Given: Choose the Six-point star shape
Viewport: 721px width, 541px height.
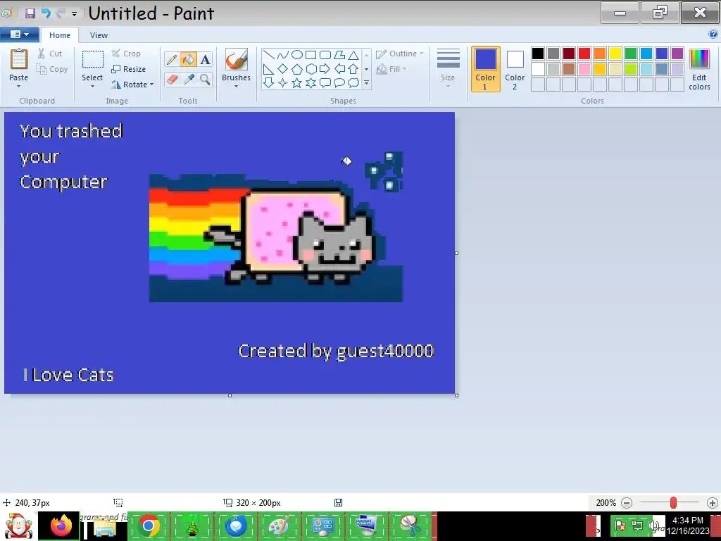Looking at the screenshot, I should click(311, 83).
